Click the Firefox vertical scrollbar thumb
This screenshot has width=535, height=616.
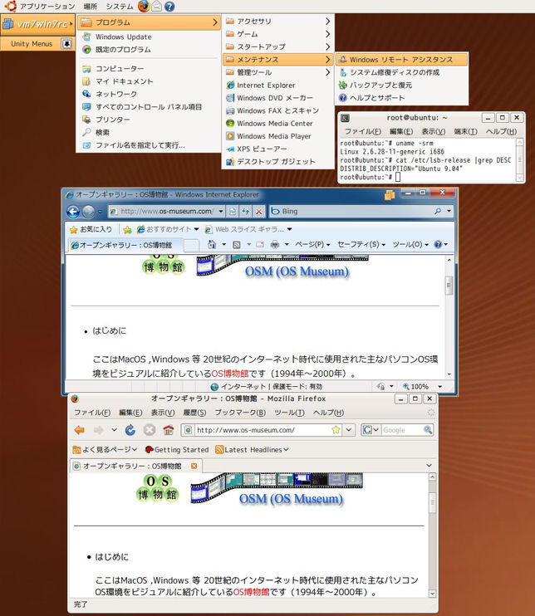(x=432, y=502)
